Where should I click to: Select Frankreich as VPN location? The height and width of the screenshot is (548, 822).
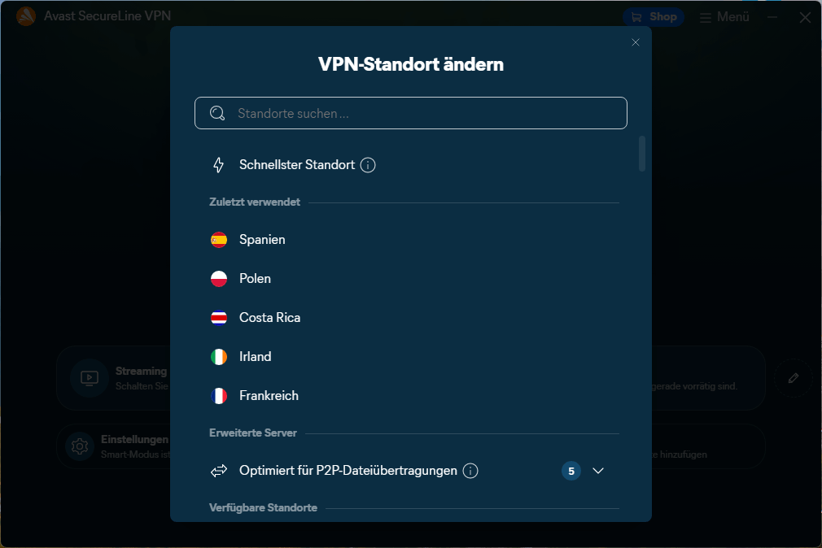coord(269,396)
